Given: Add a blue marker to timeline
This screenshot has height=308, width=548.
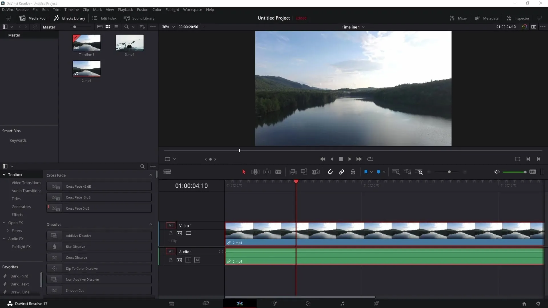Looking at the screenshot, I should pos(378,172).
